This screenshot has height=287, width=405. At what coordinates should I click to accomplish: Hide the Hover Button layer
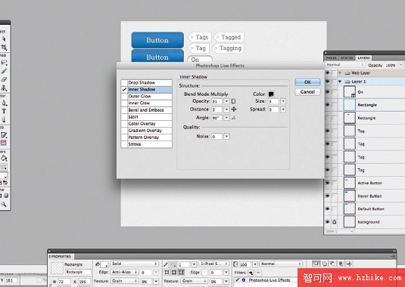click(x=327, y=196)
